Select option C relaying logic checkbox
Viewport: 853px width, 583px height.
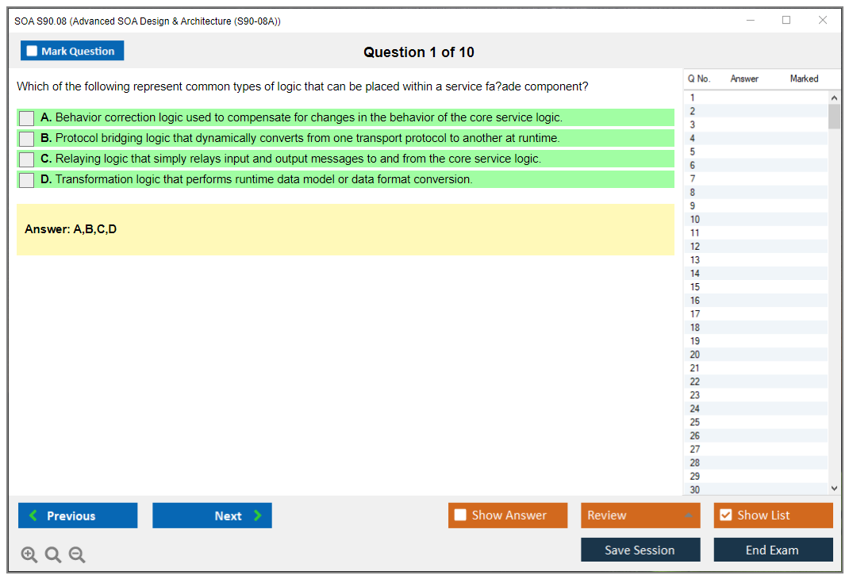pos(27,159)
